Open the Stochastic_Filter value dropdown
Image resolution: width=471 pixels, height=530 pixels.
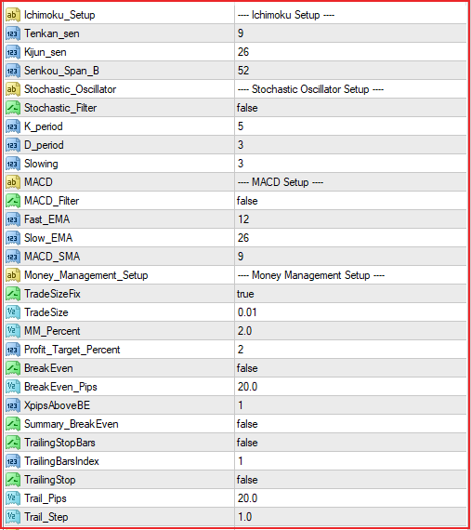pyautogui.click(x=351, y=108)
